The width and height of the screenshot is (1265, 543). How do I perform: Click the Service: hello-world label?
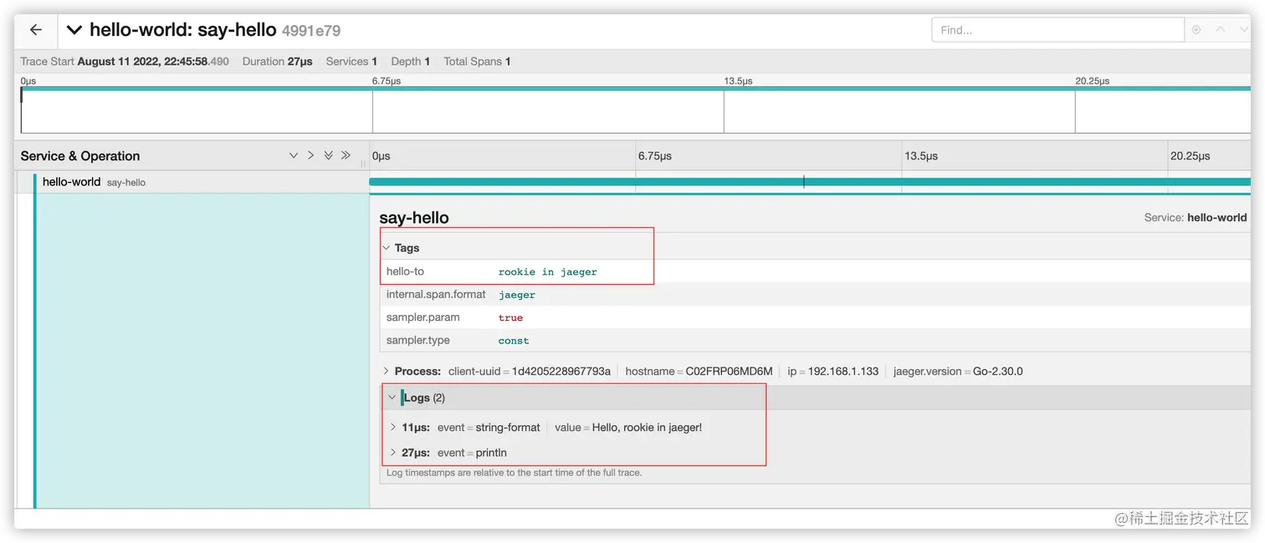click(x=1196, y=217)
